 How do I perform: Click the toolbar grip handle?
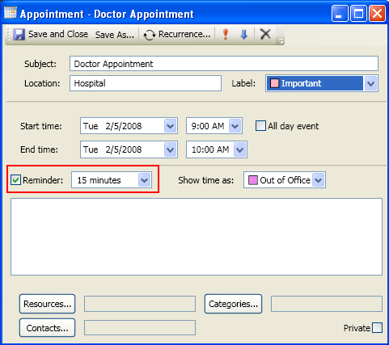click(8, 35)
